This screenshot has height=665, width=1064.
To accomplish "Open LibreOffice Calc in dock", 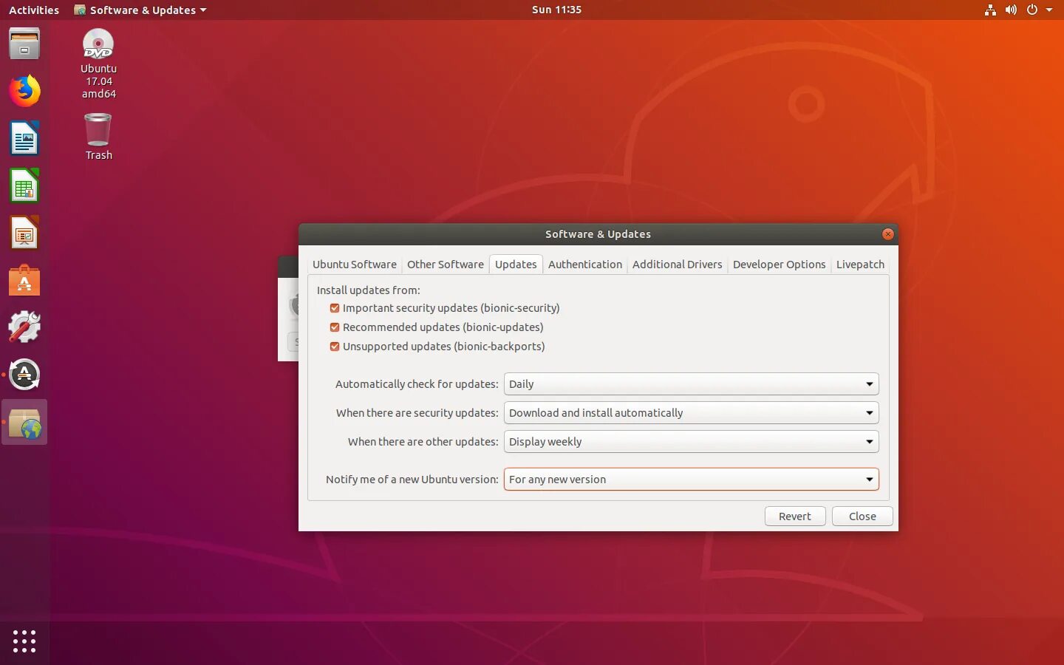I will coord(24,185).
